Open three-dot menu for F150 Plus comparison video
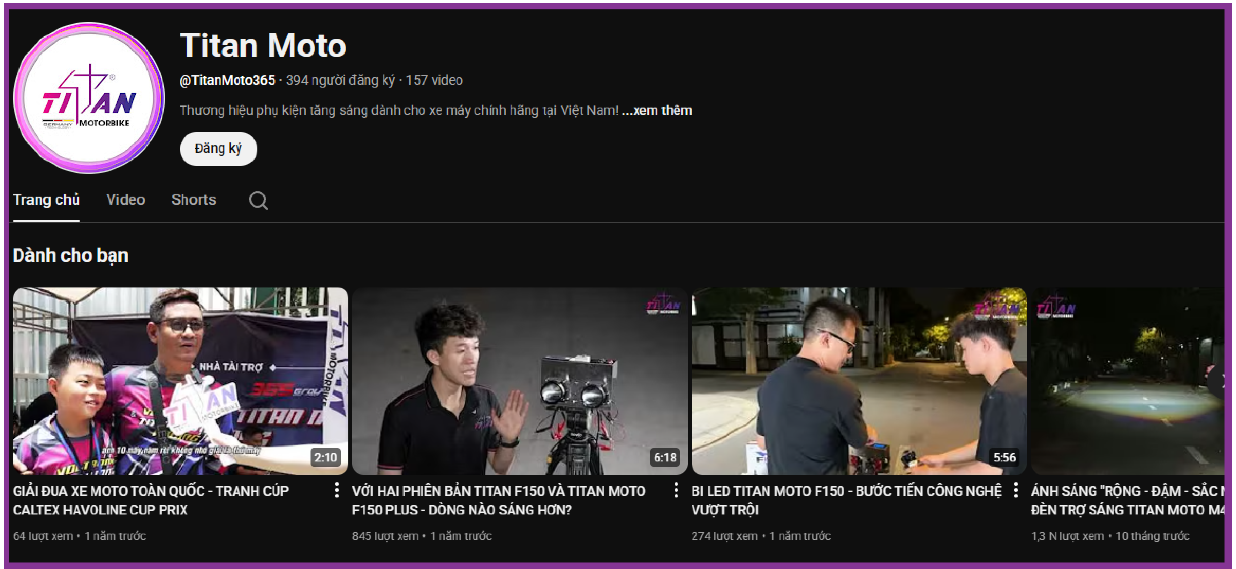The width and height of the screenshot is (1236, 569). (676, 490)
